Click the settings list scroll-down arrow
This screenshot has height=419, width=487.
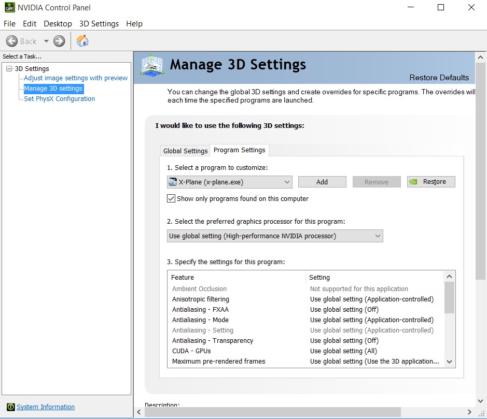pos(449,362)
